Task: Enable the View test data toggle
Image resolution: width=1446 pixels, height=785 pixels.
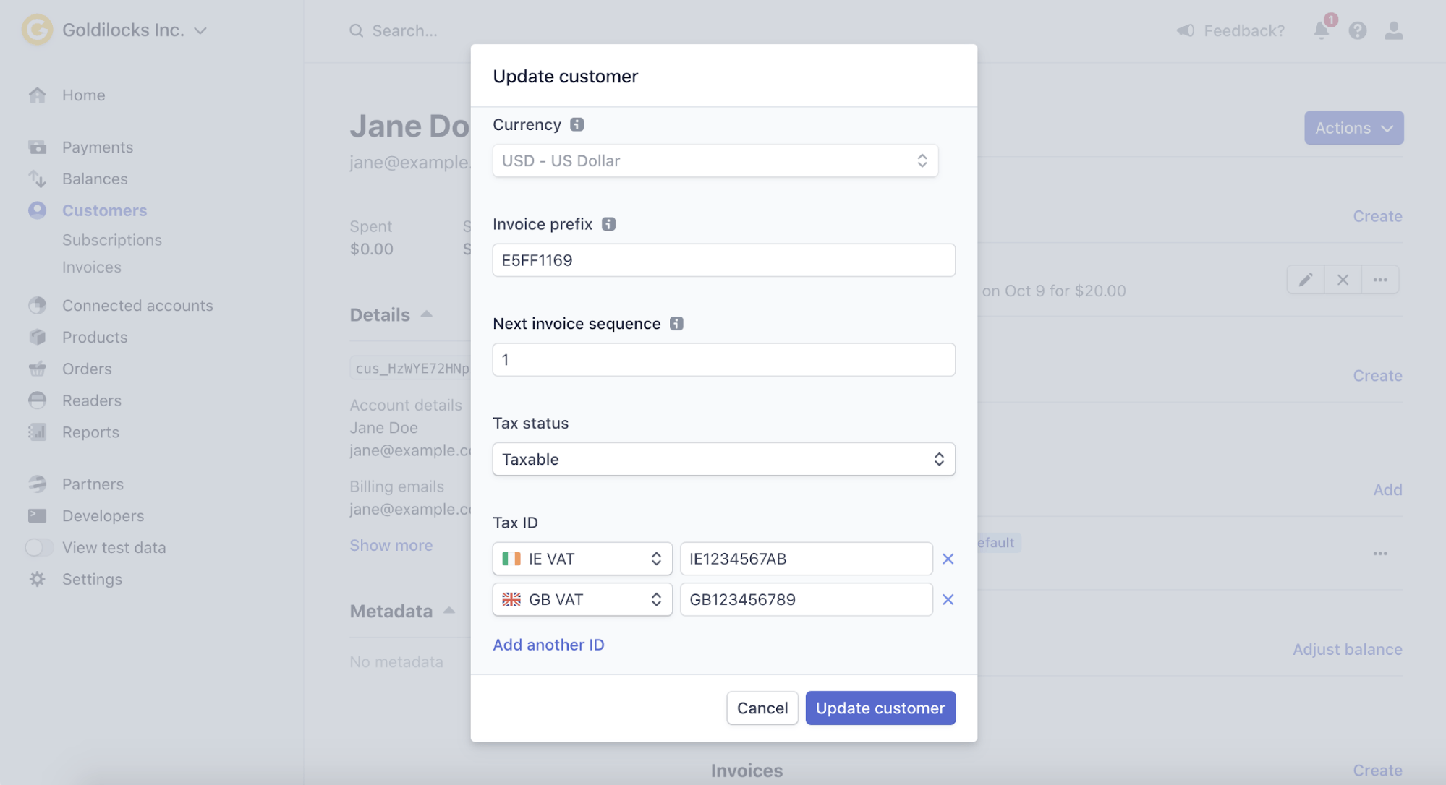Action: (x=40, y=547)
